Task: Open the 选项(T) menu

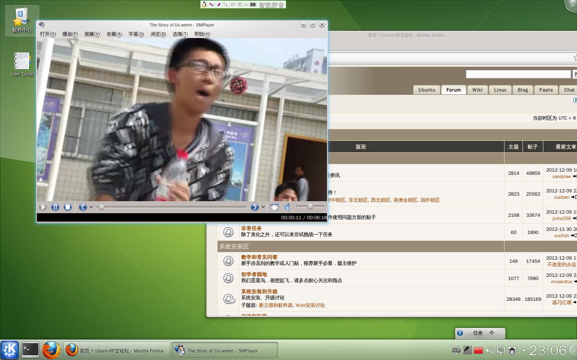Action: [x=180, y=34]
